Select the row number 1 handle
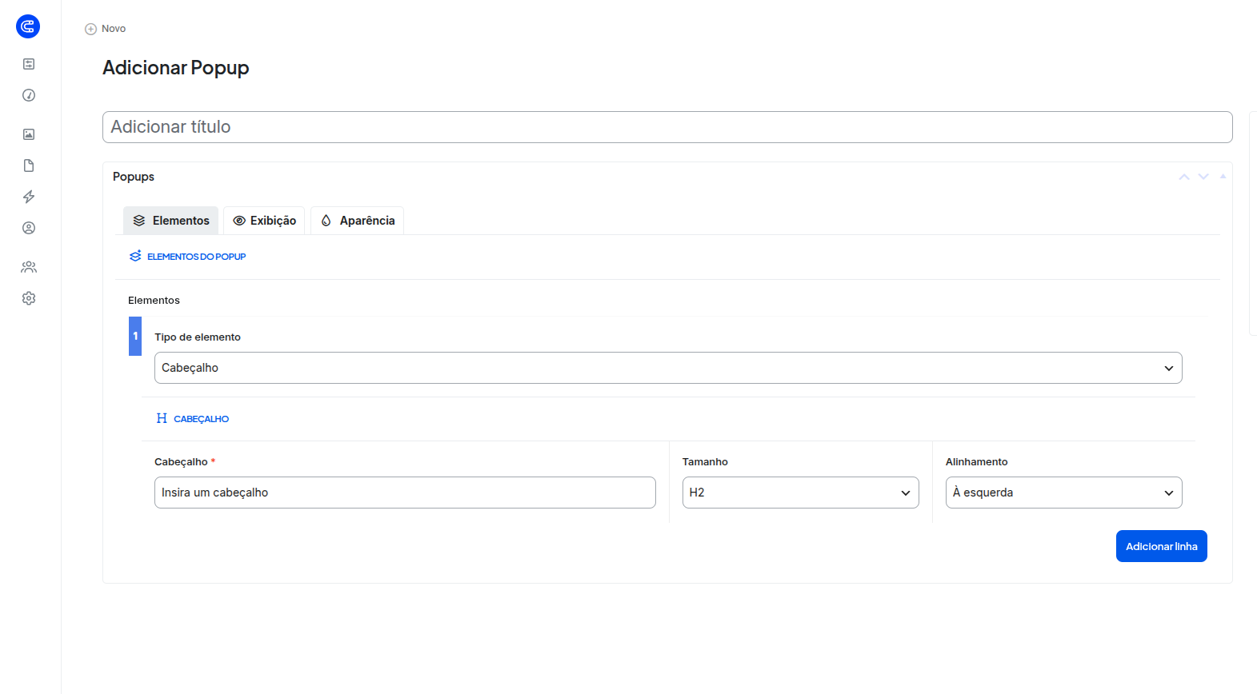Viewport: 1257px width, 694px height. tap(135, 336)
